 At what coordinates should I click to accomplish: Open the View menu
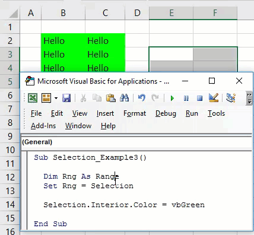[x=80, y=113]
